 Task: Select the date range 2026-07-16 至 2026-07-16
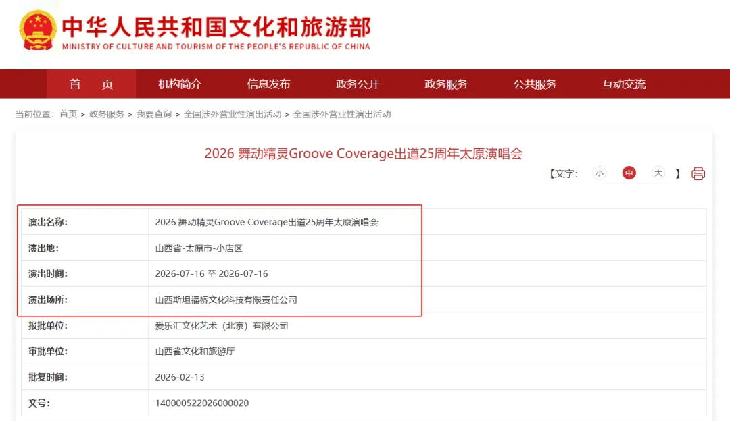click(x=212, y=274)
